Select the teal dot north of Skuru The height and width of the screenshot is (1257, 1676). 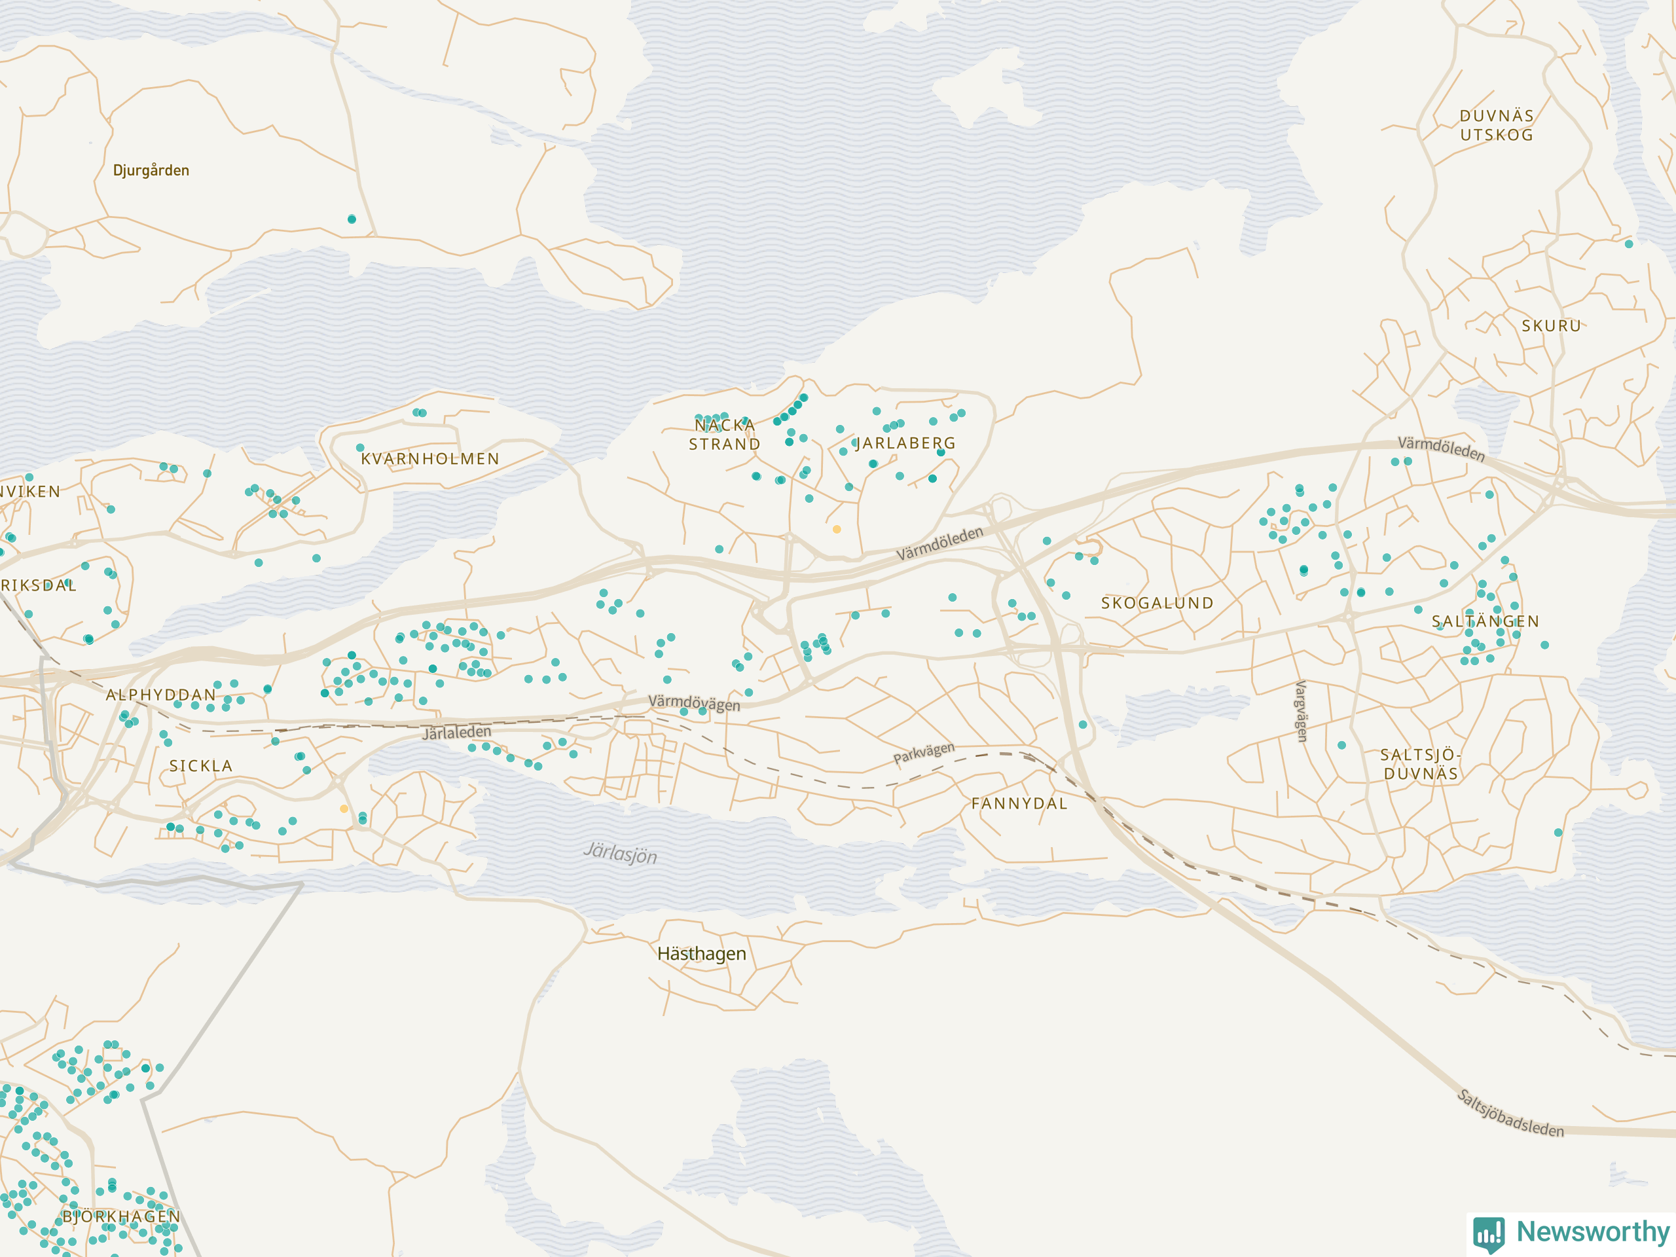1628,244
